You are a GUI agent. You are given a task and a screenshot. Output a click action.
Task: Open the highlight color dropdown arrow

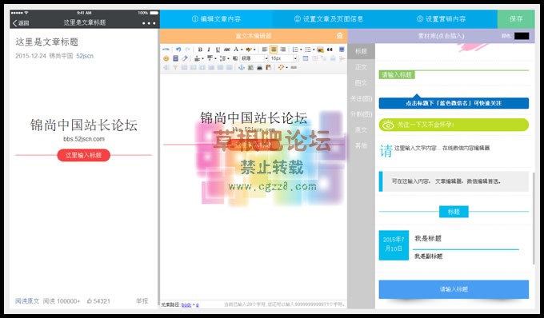pos(254,50)
